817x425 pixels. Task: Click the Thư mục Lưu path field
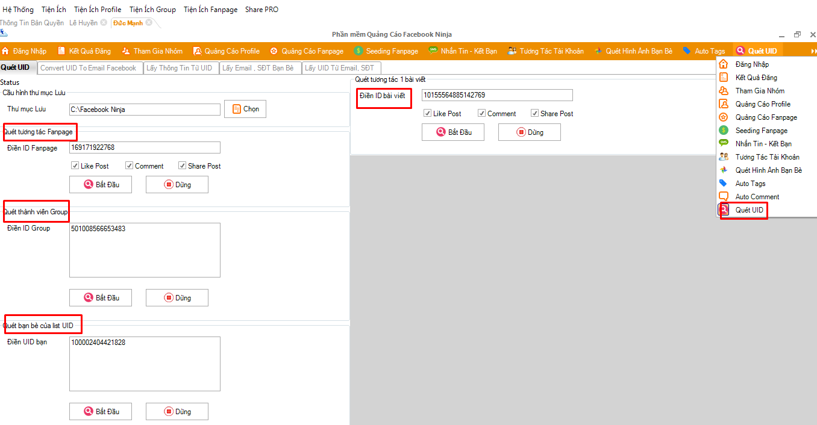pos(145,110)
